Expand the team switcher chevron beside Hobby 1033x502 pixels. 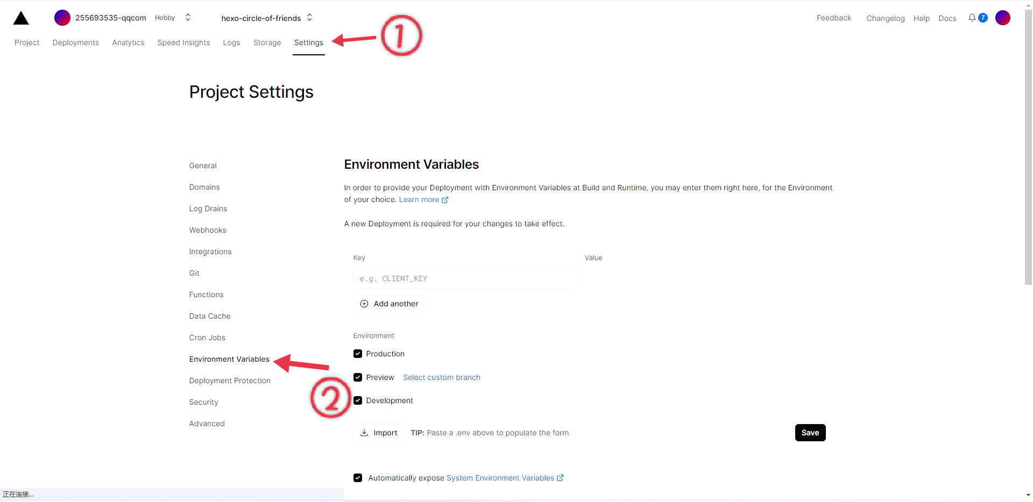pos(188,18)
